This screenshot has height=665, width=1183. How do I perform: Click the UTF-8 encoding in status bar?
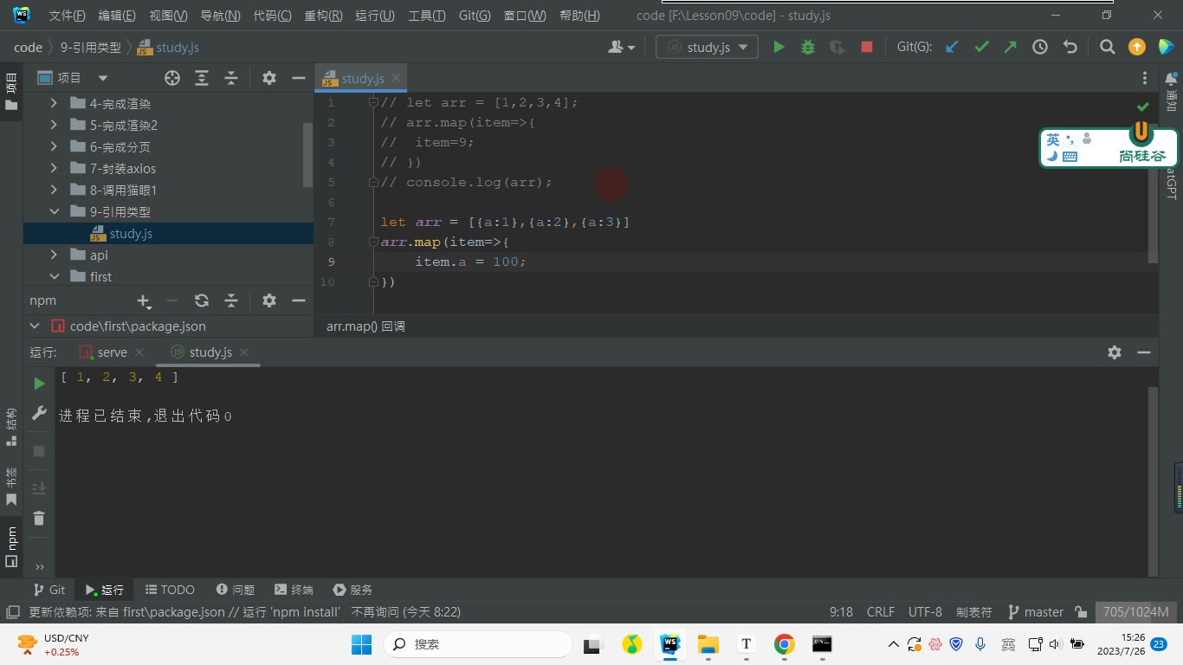click(925, 612)
